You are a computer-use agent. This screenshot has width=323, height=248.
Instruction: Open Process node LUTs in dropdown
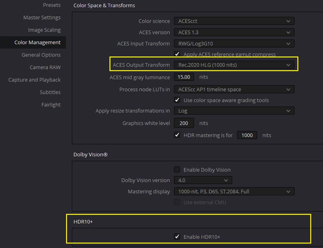(234, 89)
